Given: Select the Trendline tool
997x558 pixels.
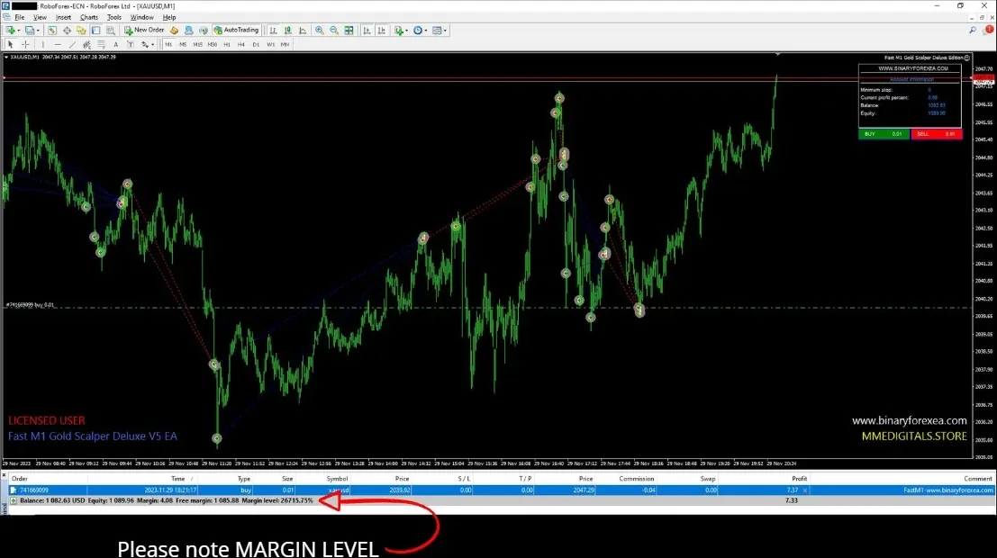Looking at the screenshot, I should click(72, 44).
